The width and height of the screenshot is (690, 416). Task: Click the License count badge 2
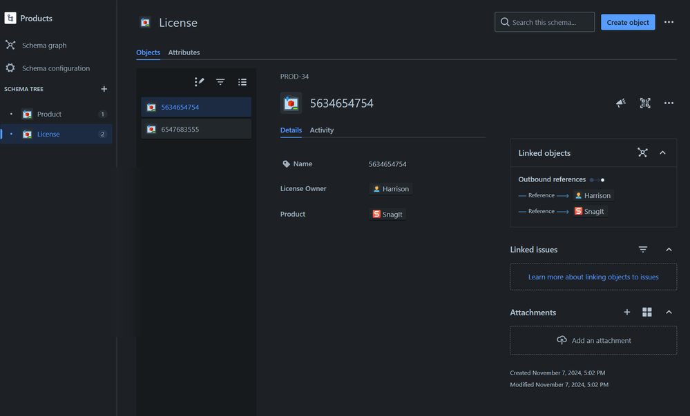[102, 134]
